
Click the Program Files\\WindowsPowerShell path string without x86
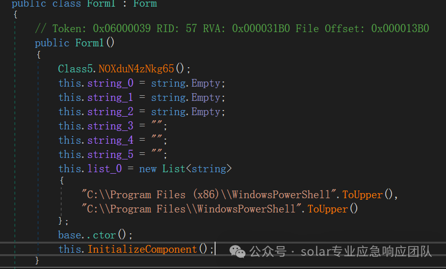(x=192, y=209)
